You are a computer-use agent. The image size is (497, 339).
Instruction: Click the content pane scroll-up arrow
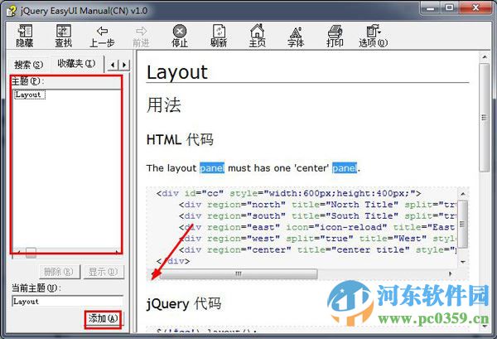click(x=484, y=57)
